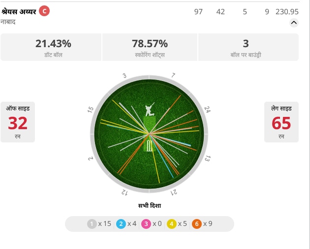Click the बॉल पर बाउंड्री stat box

[x=248, y=47]
